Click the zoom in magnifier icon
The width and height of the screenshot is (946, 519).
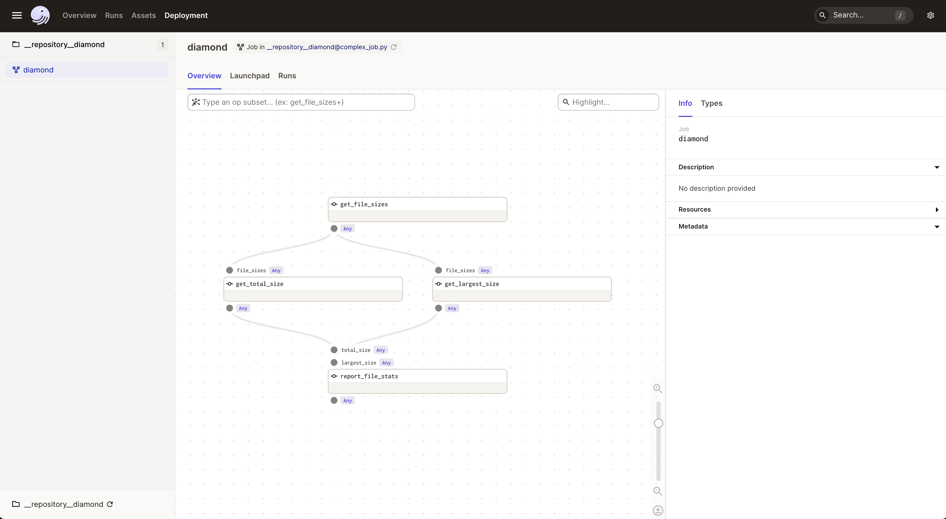point(657,388)
